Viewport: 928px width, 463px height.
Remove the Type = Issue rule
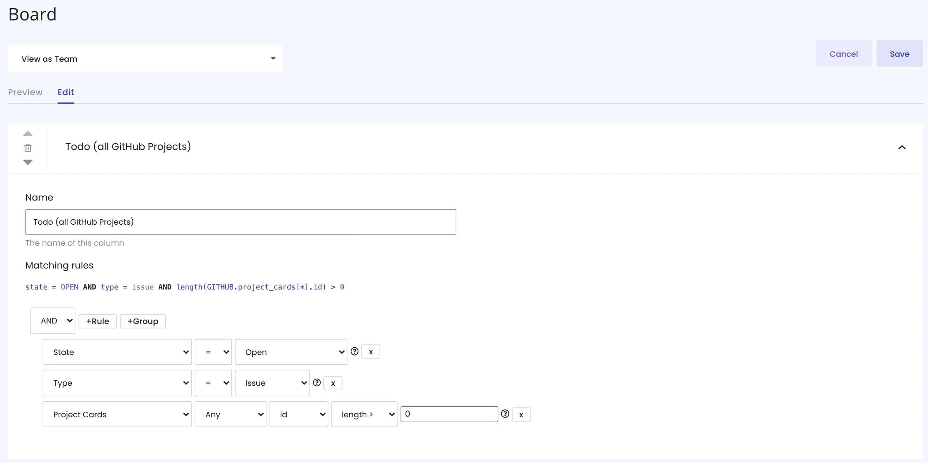[x=333, y=383]
